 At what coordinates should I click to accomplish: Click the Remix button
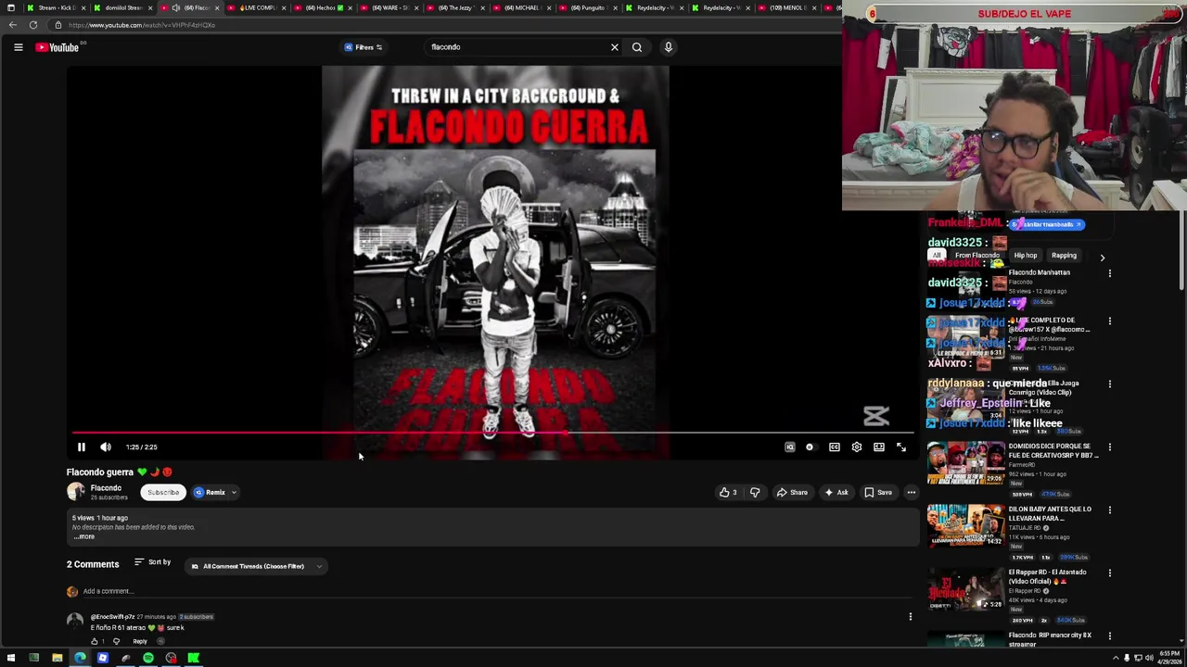[x=210, y=493]
